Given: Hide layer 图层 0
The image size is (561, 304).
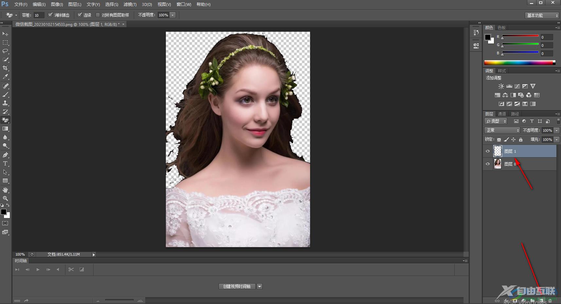Looking at the screenshot, I should (488, 164).
